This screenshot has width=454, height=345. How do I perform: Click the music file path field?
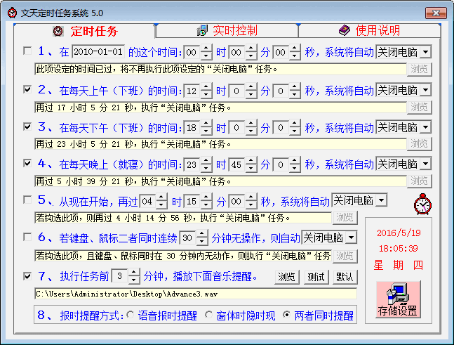195,293
